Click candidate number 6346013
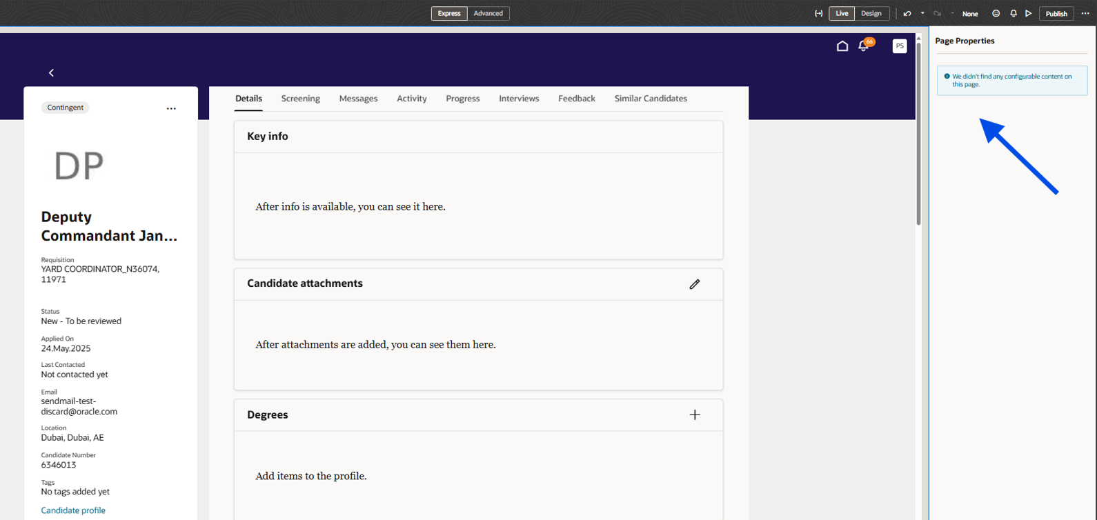 pyautogui.click(x=59, y=465)
